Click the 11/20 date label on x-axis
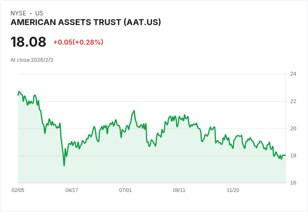The height and width of the screenshot is (212, 308). (233, 190)
